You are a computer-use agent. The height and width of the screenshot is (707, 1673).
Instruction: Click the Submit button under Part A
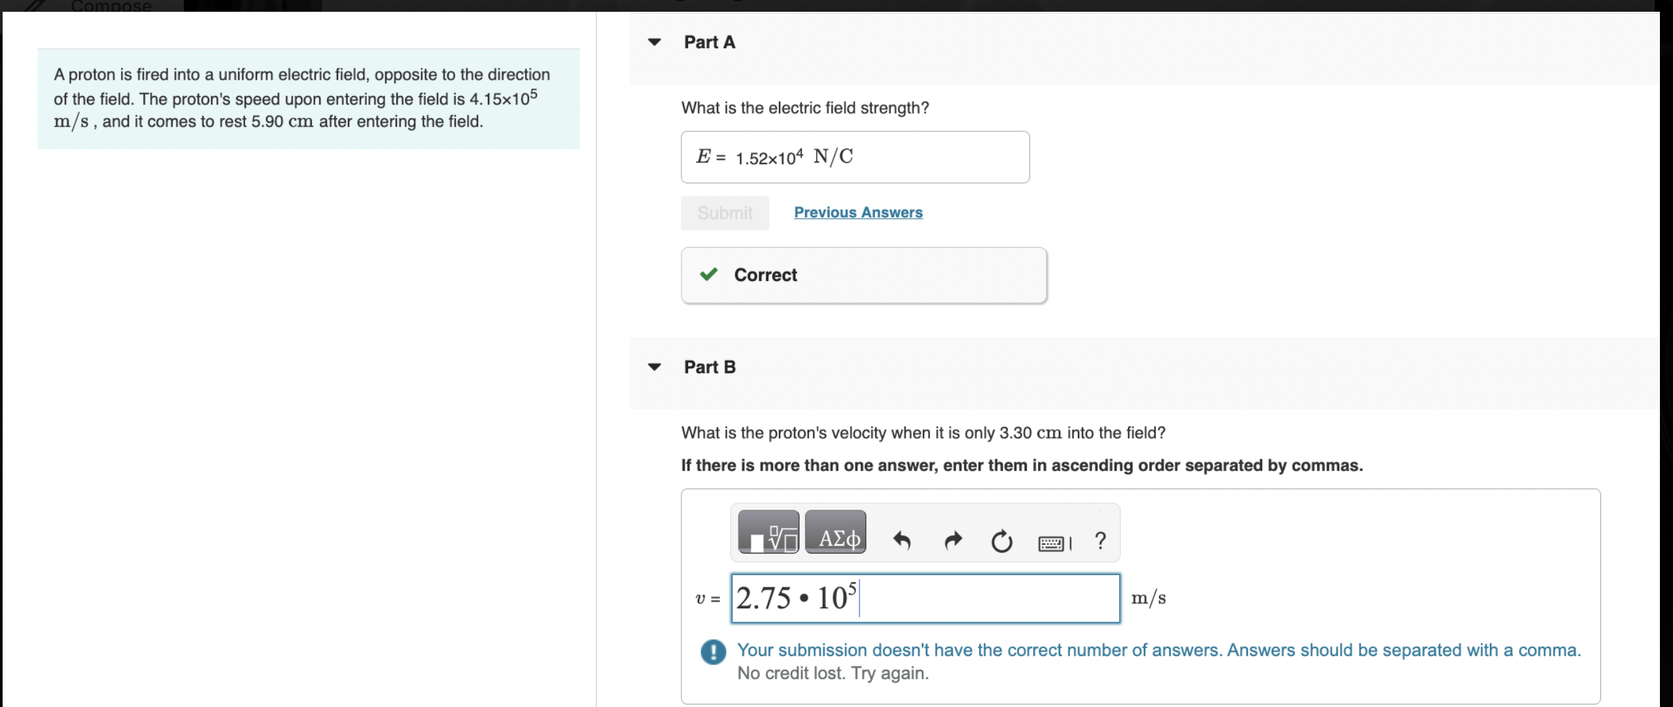click(725, 212)
